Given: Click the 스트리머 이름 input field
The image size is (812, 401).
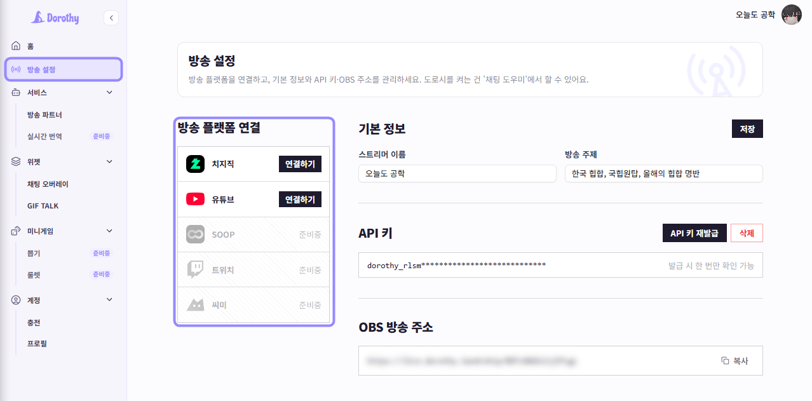Looking at the screenshot, I should [457, 173].
